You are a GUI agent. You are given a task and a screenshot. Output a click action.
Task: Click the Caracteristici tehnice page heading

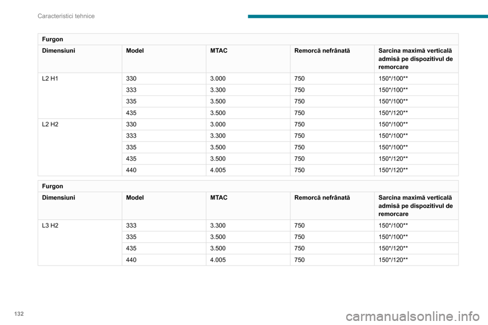(66, 16)
